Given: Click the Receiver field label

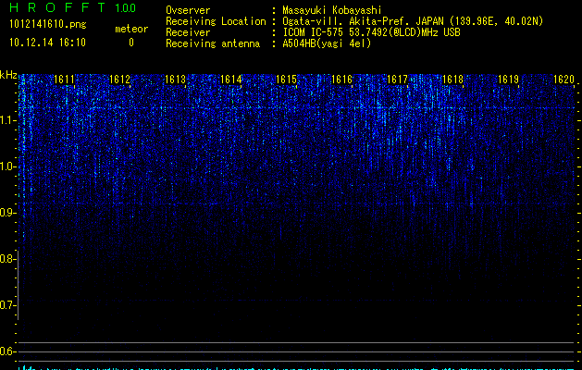Looking at the screenshot, I should click(188, 32).
